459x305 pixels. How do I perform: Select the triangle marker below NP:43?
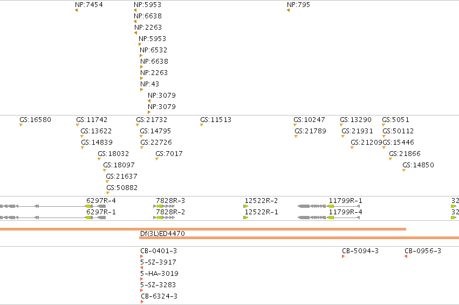142,90
